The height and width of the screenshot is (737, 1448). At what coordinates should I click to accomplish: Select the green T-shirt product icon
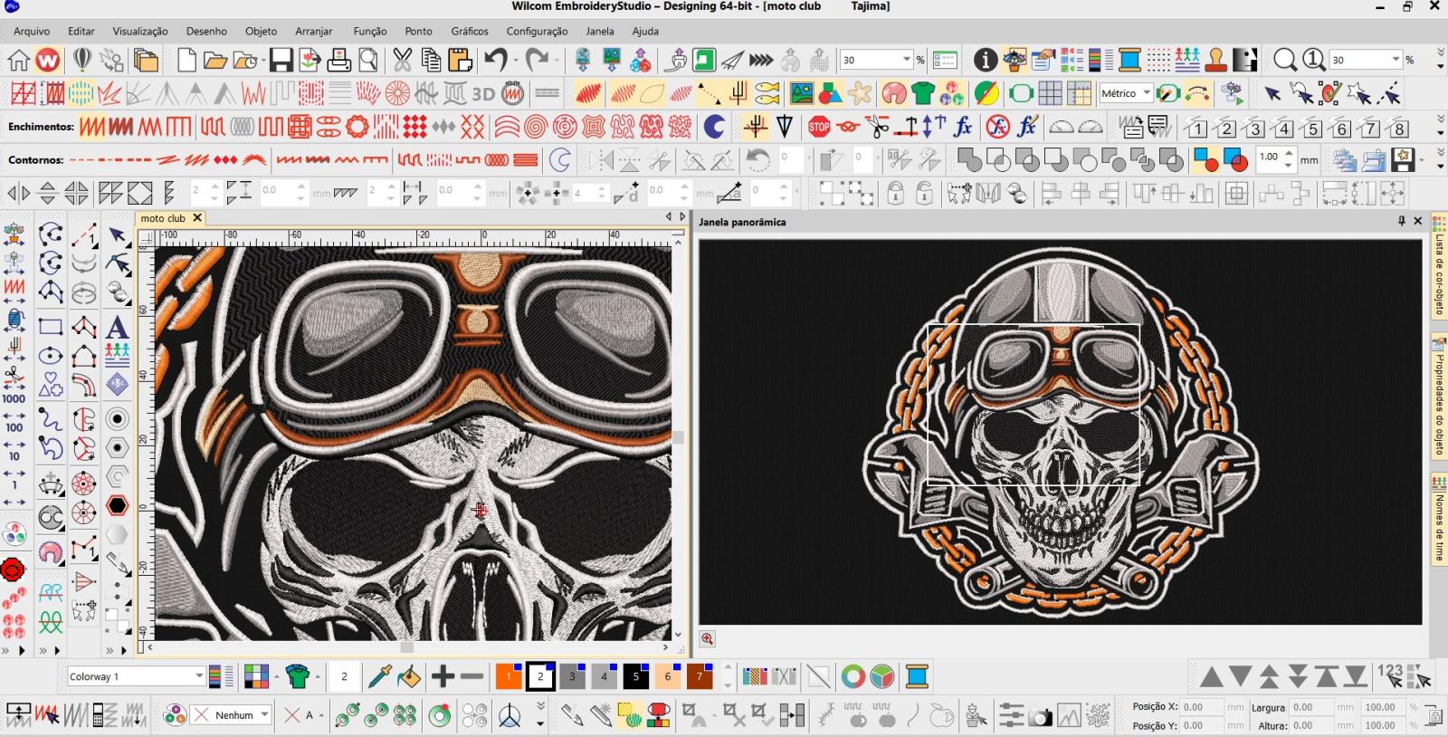(x=923, y=93)
